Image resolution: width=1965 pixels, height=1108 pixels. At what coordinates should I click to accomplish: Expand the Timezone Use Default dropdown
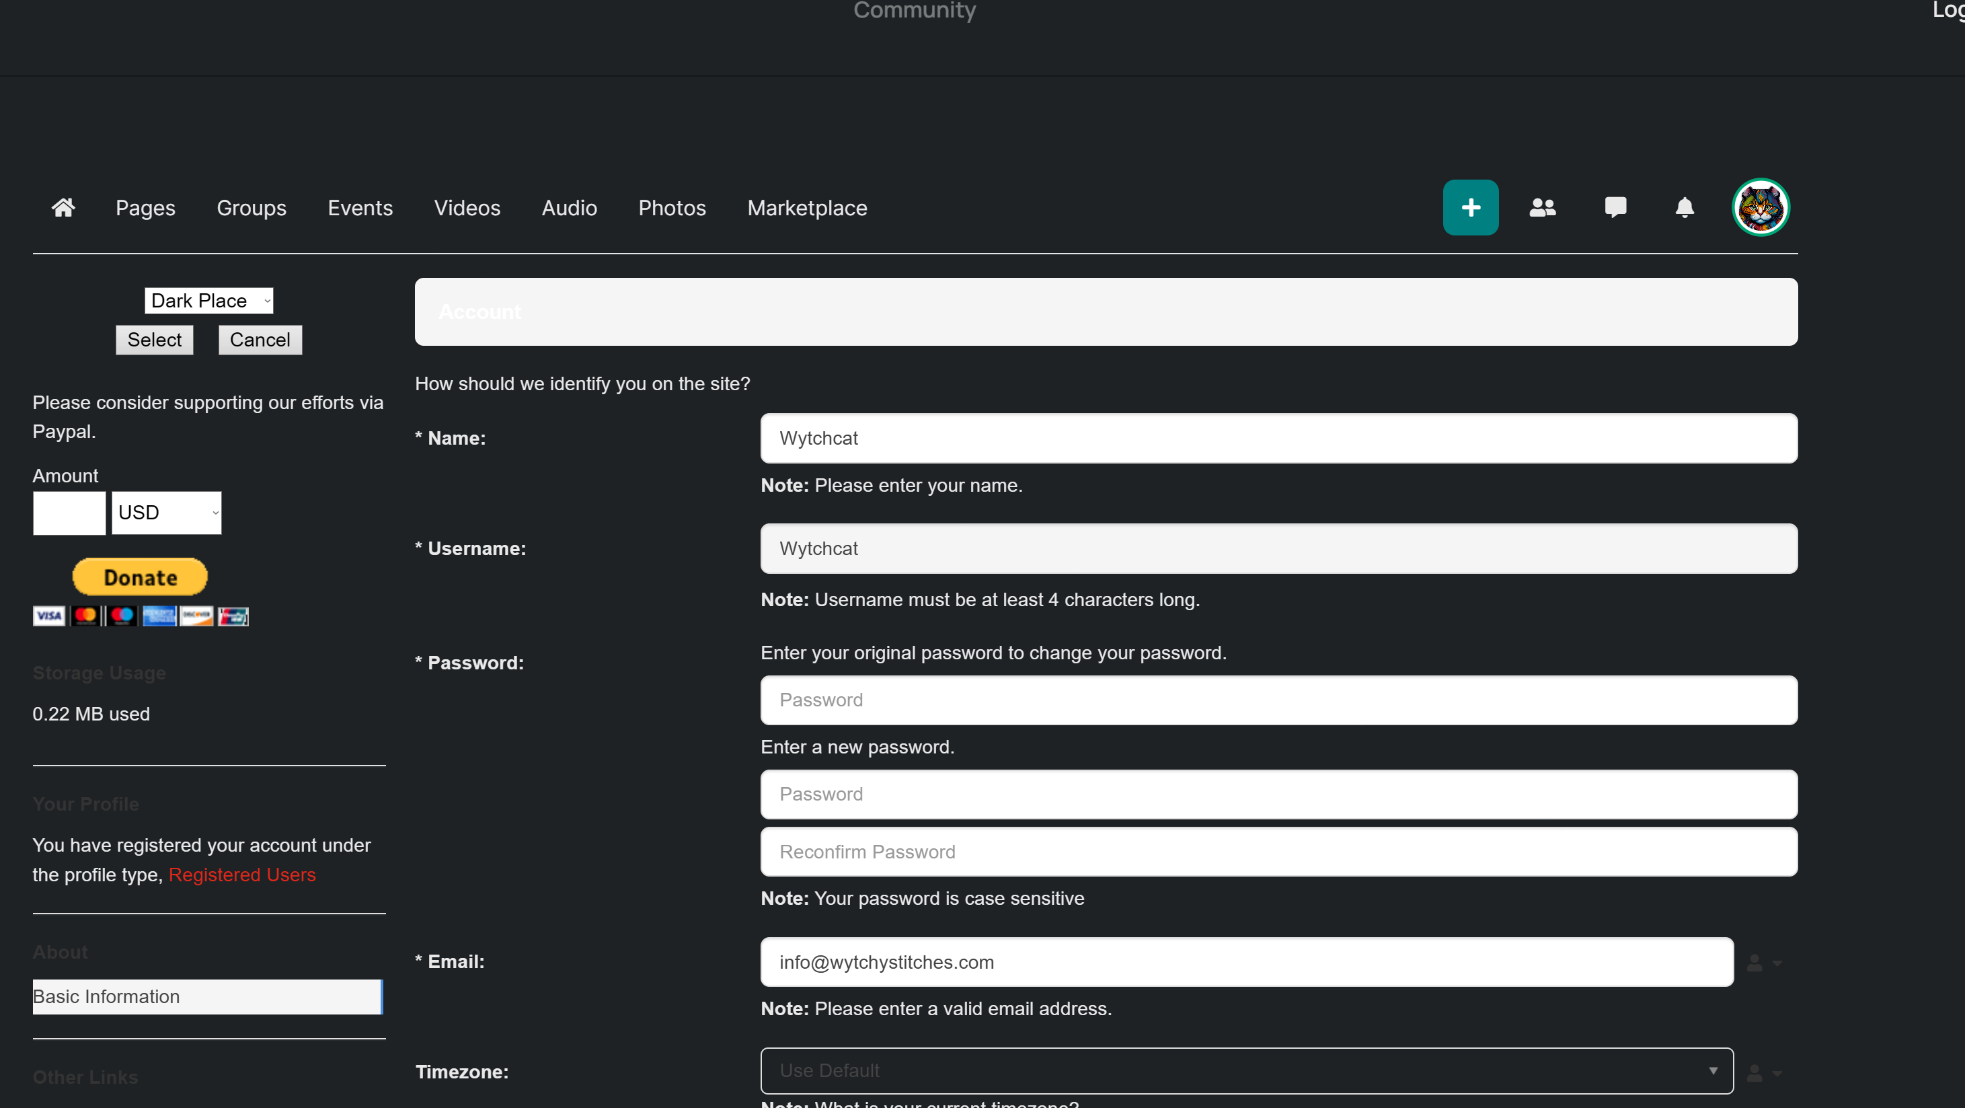[x=1246, y=1070]
